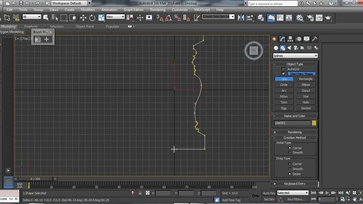This screenshot has width=363, height=204.
Task: Collapse the Object Type rollout
Action: (294, 64)
